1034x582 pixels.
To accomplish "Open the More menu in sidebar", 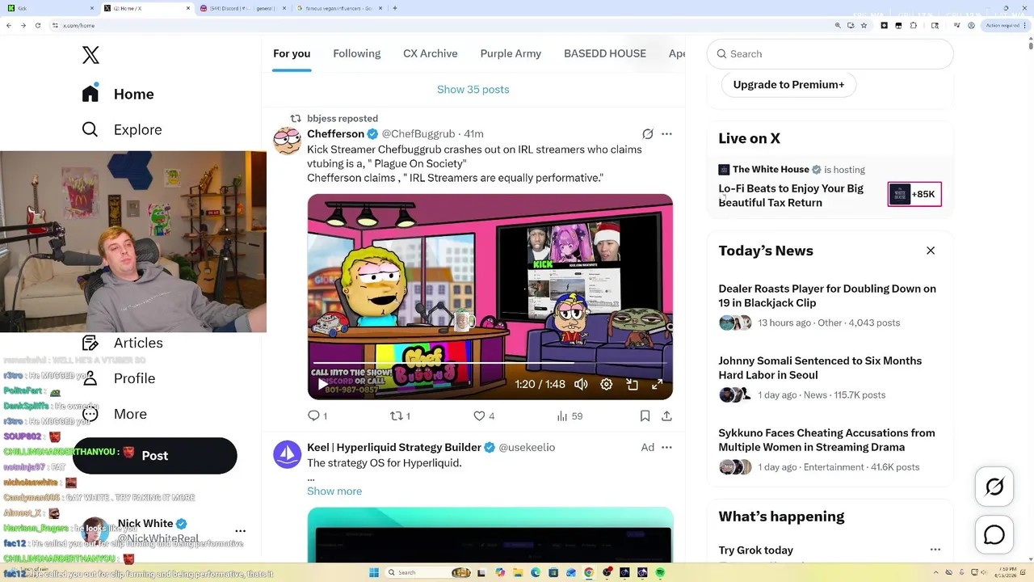I will pyautogui.click(x=115, y=414).
